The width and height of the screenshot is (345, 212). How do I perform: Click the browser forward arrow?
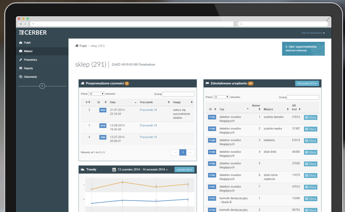pos(25,24)
